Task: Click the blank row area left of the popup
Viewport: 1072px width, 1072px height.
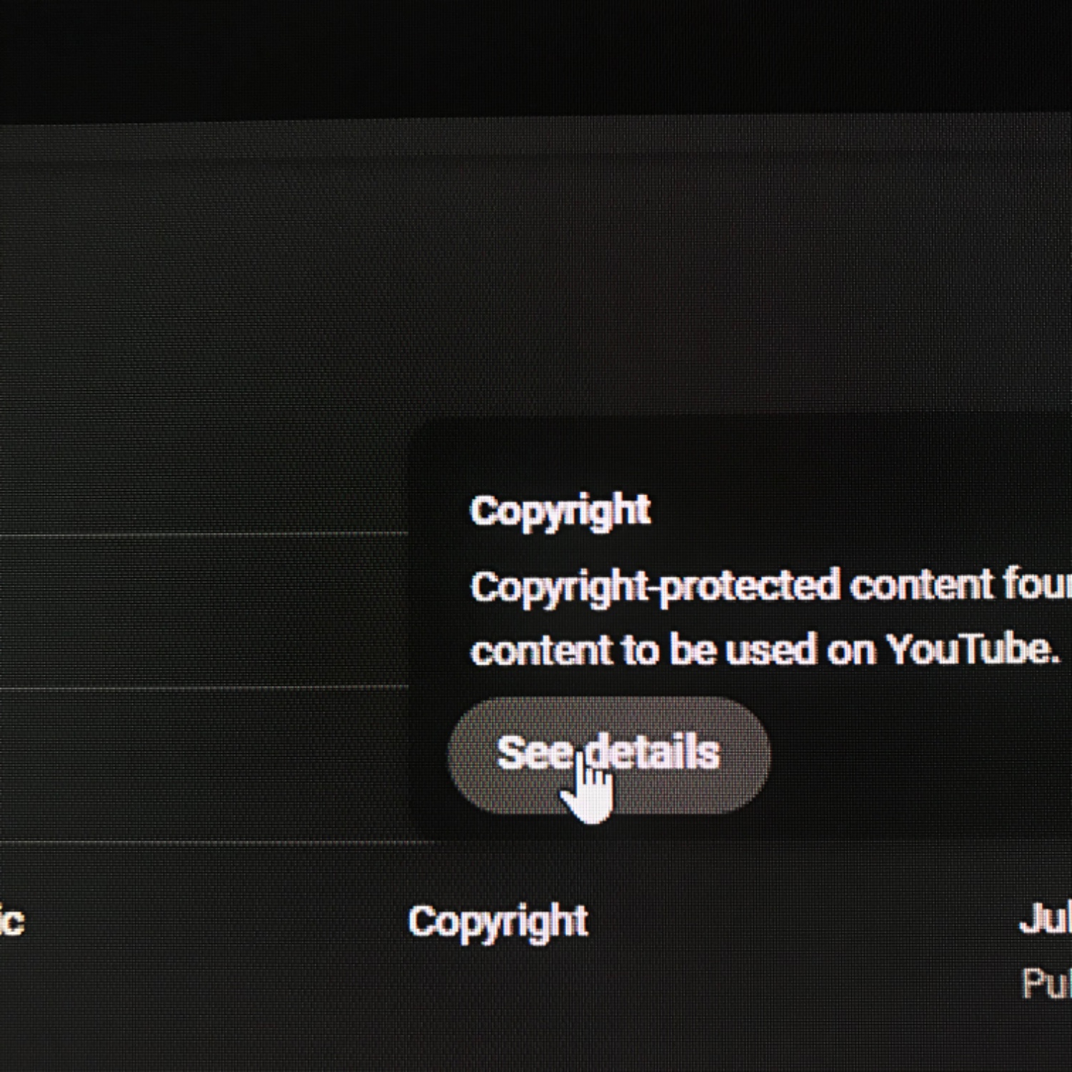Action: coord(204,611)
